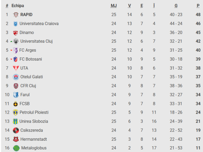This screenshot has height=152, width=203.
Task: Open the Farul team page link
Action: (25, 95)
